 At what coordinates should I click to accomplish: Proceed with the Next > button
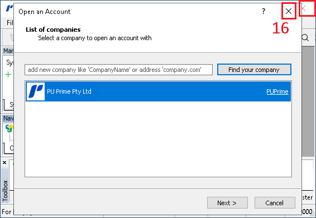(227, 203)
